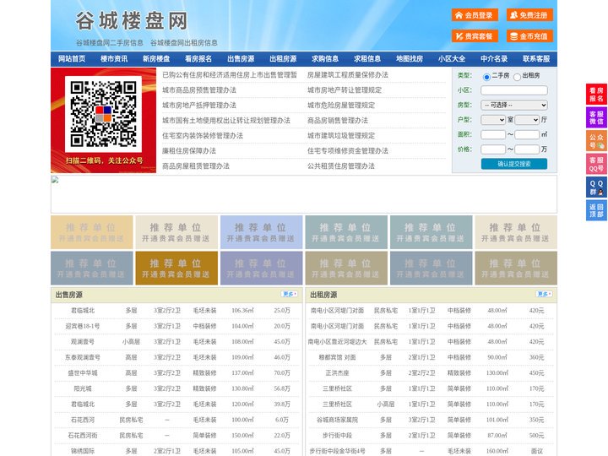Open 公共租赁住房管理办法 link
This screenshot has width=608, height=456.
pyautogui.click(x=341, y=166)
